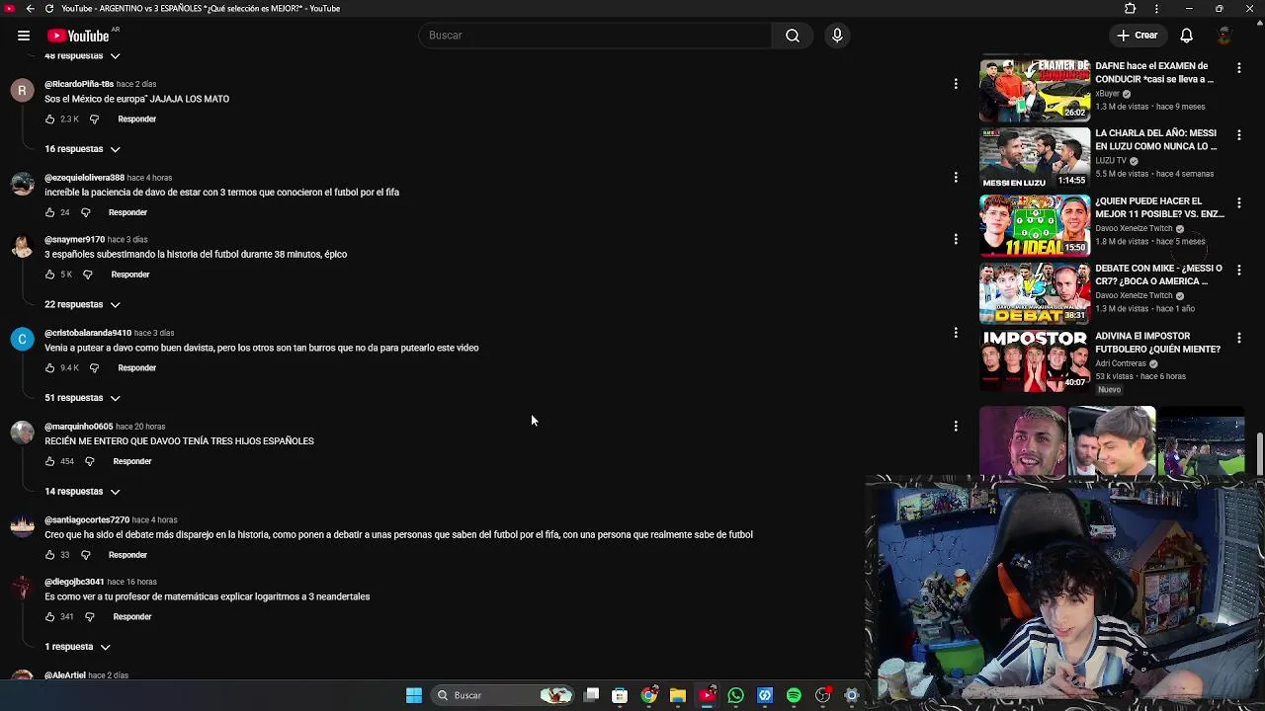Open the app's three-dot menu in title bar

point(1156,9)
